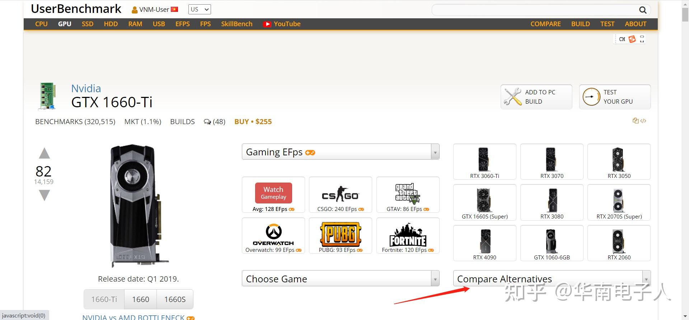Open the GTX 1060-6GB comparison thumbnail
Screen dimensions: 689x320
click(552, 243)
